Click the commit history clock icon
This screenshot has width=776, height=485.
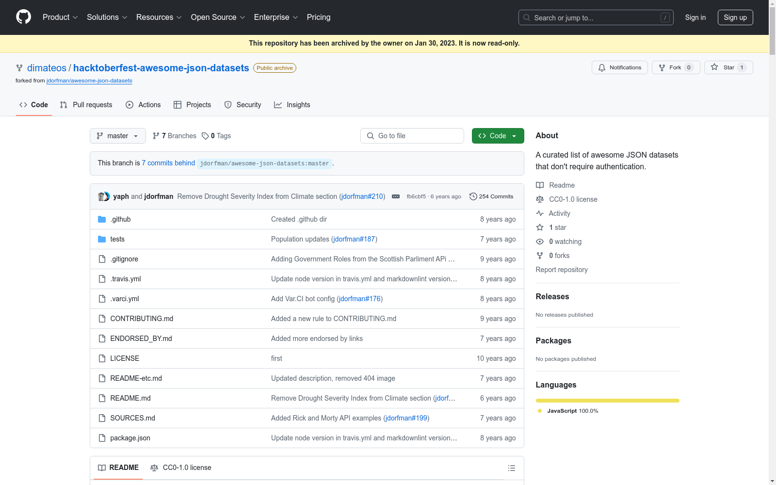click(x=473, y=196)
